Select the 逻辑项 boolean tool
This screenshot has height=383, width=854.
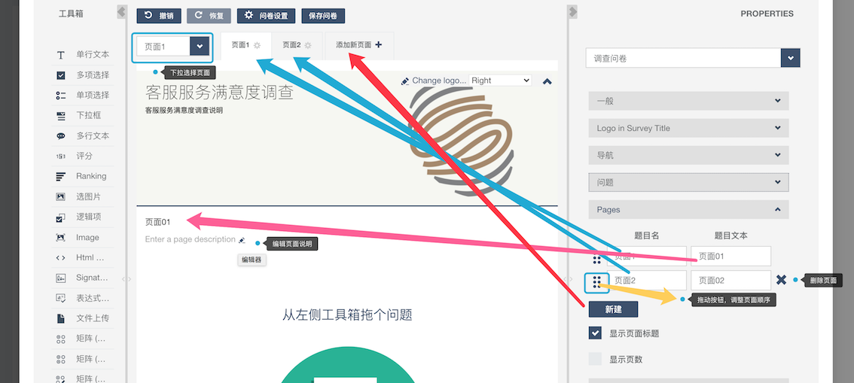click(x=83, y=217)
